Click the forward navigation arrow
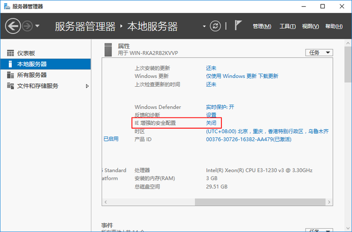 (27, 26)
